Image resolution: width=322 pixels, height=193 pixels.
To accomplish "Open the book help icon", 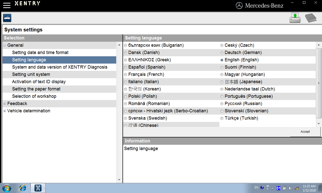I will tap(311, 18).
